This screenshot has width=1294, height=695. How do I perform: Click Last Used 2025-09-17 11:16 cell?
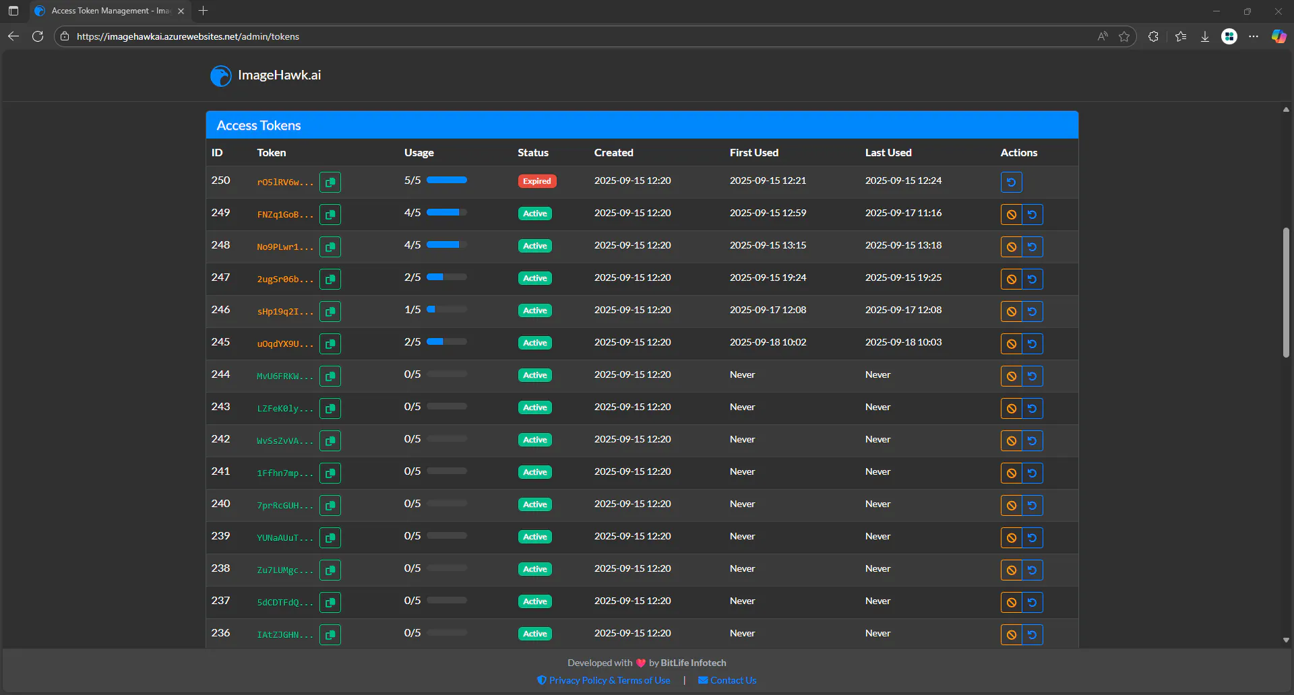click(x=903, y=213)
